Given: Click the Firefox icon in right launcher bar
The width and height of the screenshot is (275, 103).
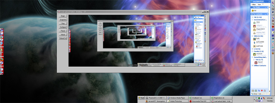Looking at the screenshot, I should click(x=273, y=53).
